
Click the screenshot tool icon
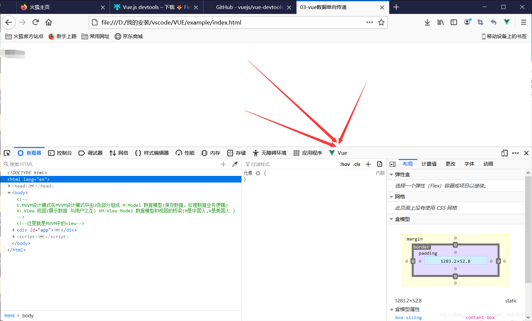(480, 22)
